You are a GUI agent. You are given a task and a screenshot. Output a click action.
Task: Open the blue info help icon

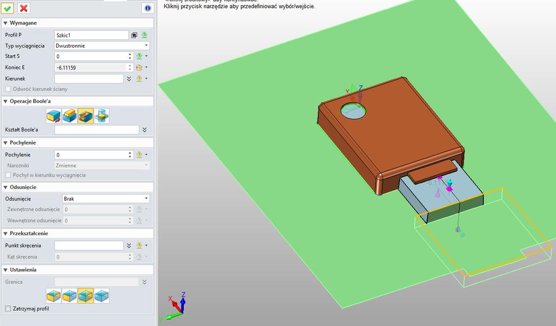pos(148,8)
